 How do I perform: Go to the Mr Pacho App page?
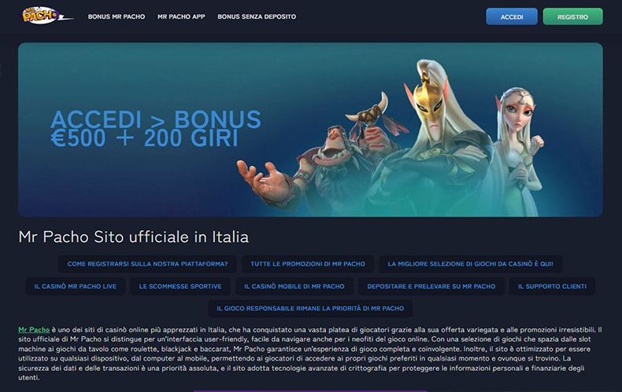181,16
